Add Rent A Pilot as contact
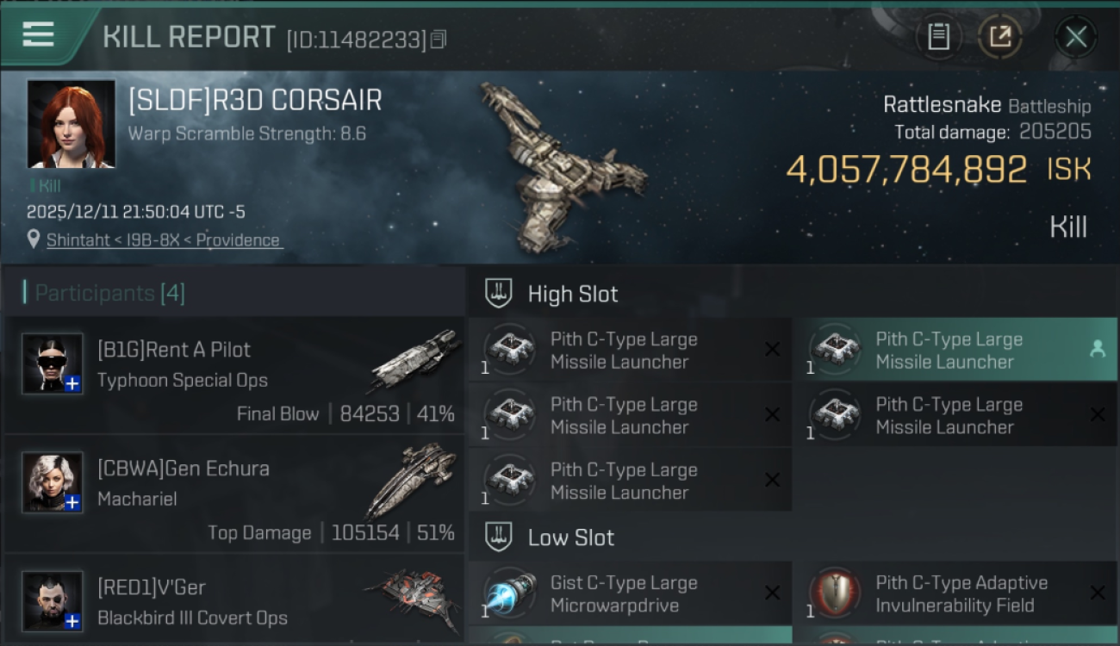 tap(73, 384)
